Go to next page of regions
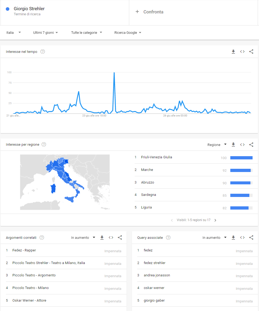This screenshot has height=311, width=259. click(x=215, y=220)
